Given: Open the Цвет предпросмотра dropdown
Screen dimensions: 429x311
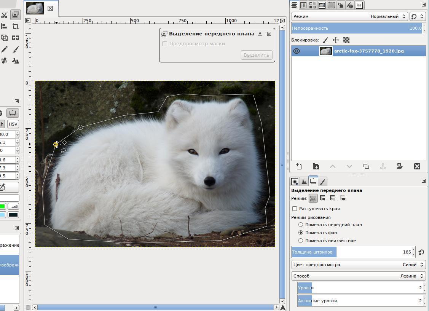Looking at the screenshot, I should tap(358, 265).
